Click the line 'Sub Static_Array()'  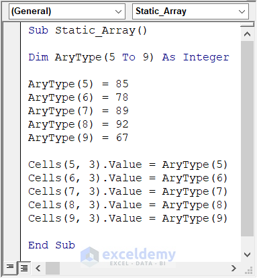87,30
